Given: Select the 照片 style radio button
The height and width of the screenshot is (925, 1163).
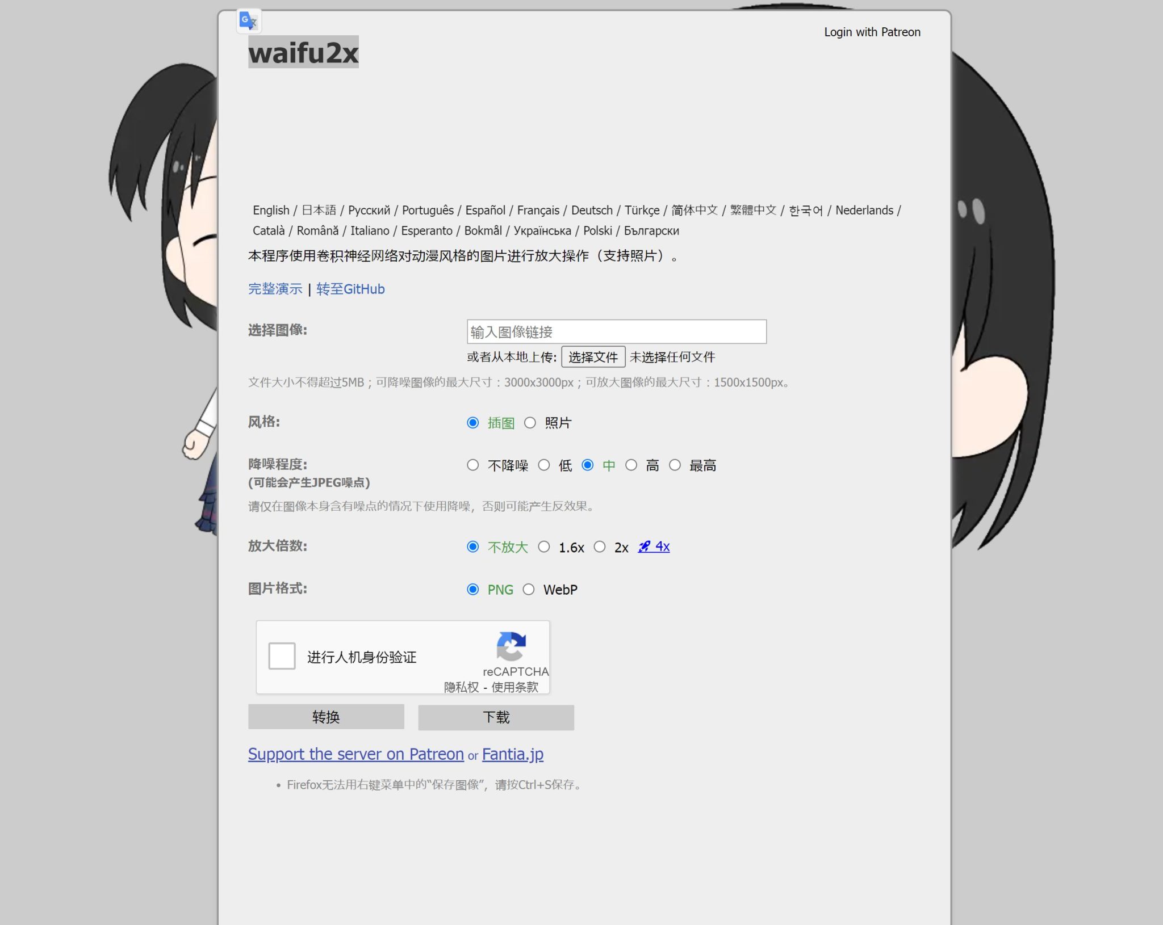Looking at the screenshot, I should pyautogui.click(x=530, y=422).
